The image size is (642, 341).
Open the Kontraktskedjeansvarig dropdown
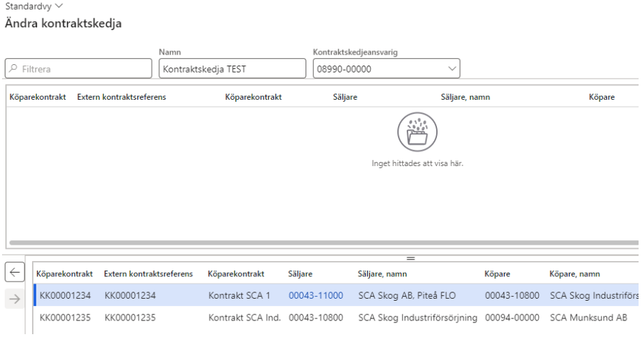[x=451, y=68]
